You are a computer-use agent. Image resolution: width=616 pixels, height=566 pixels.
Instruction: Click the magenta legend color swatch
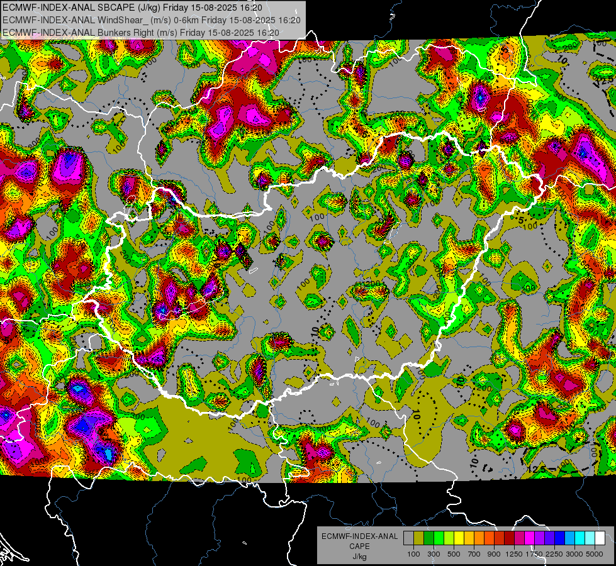click(x=530, y=538)
